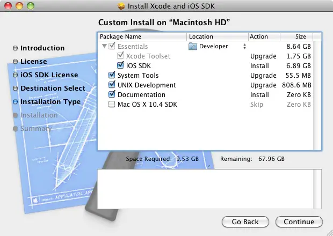Viewport: 333px width, 236px height.
Task: Click the Go Back button
Action: point(245,222)
